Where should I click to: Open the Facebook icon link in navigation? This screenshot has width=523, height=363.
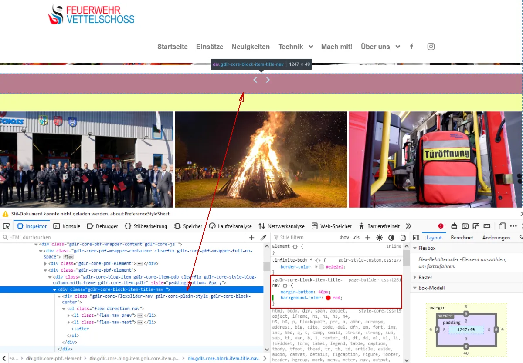411,47
